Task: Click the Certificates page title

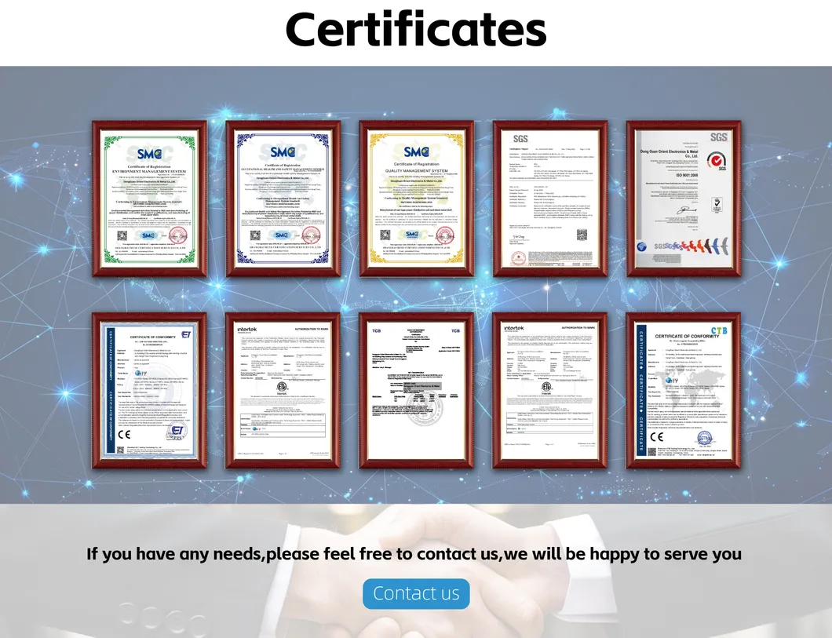Action: [x=416, y=31]
